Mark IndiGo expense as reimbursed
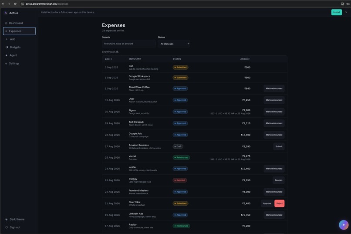351x234 pixels. pos(274,169)
